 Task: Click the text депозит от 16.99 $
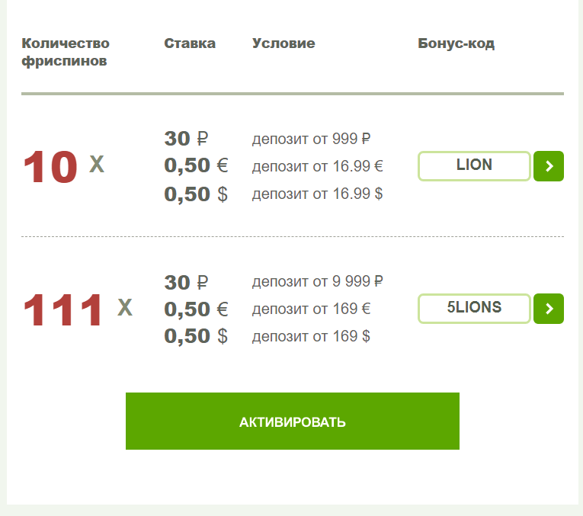[318, 194]
